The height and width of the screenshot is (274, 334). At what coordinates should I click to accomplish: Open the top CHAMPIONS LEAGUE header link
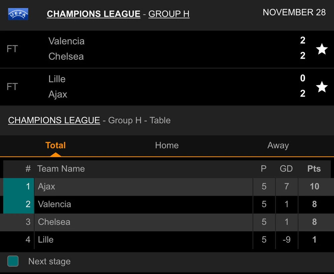[x=94, y=14]
